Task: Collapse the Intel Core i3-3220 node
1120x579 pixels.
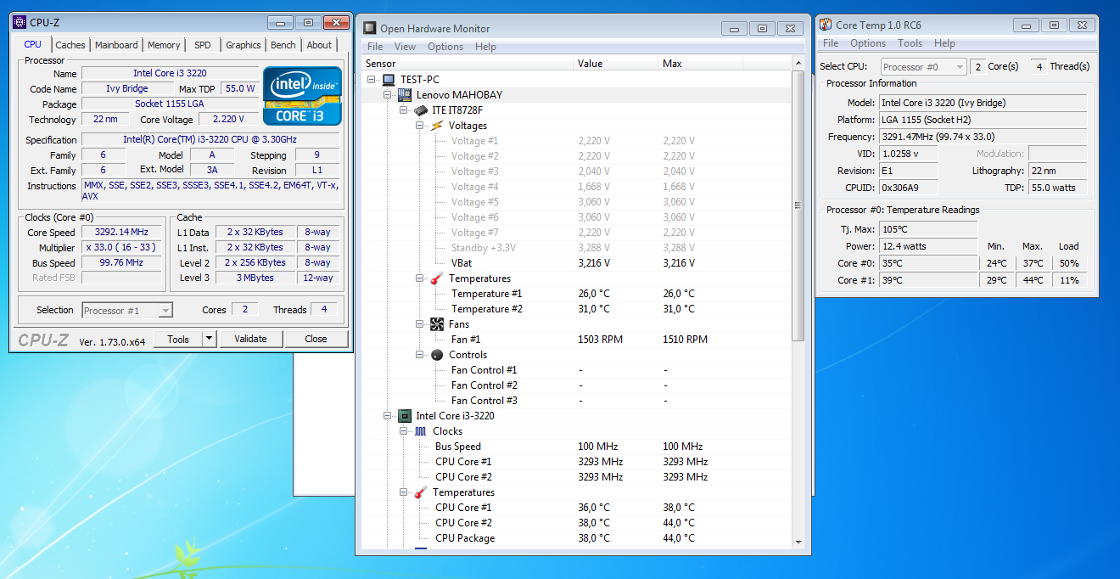Action: (388, 416)
